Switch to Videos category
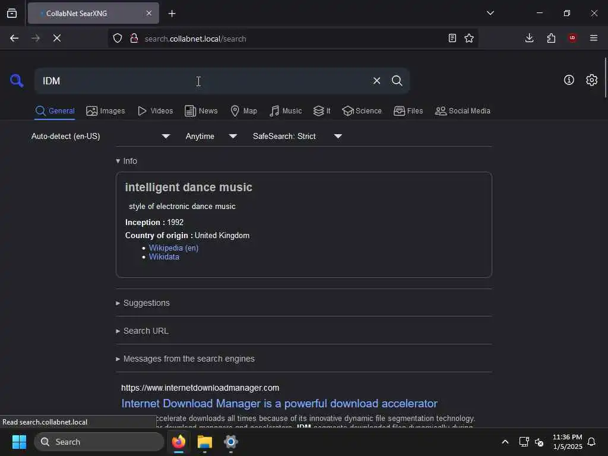 point(155,111)
